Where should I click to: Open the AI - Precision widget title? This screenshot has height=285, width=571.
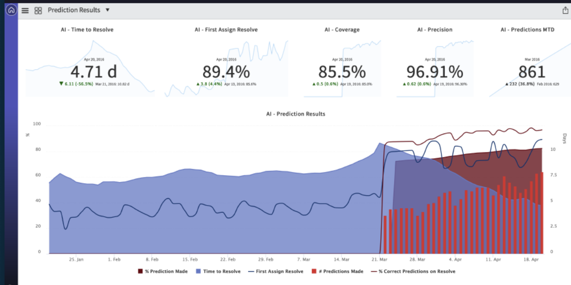[x=435, y=29]
